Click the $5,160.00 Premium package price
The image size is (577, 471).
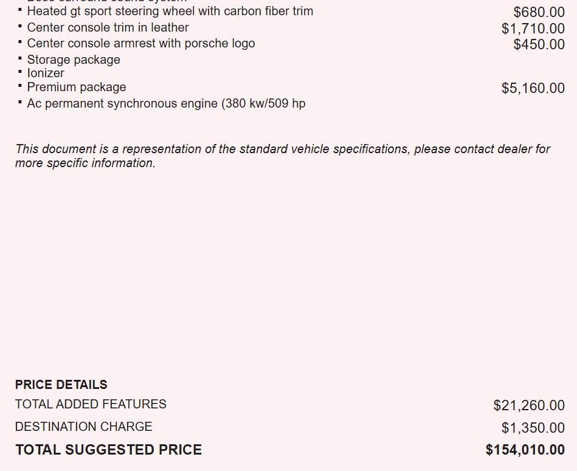pos(533,88)
